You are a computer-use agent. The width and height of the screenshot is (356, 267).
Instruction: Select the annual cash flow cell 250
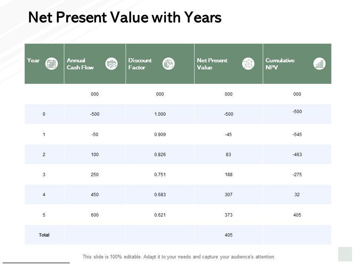pyautogui.click(x=95, y=174)
